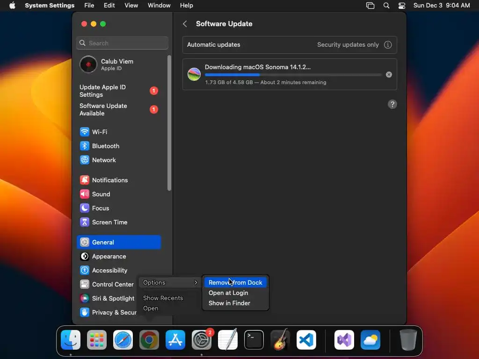This screenshot has width=479, height=359.
Task: Open the View menu
Action: point(131,6)
